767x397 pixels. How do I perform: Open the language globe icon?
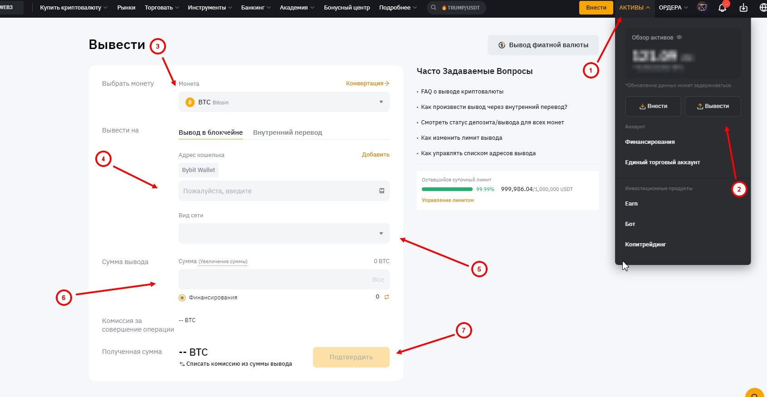coord(763,7)
